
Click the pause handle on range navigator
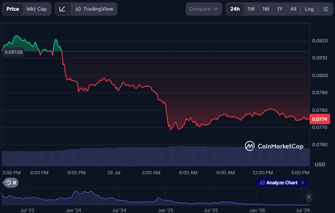pyautogui.click(x=309, y=197)
